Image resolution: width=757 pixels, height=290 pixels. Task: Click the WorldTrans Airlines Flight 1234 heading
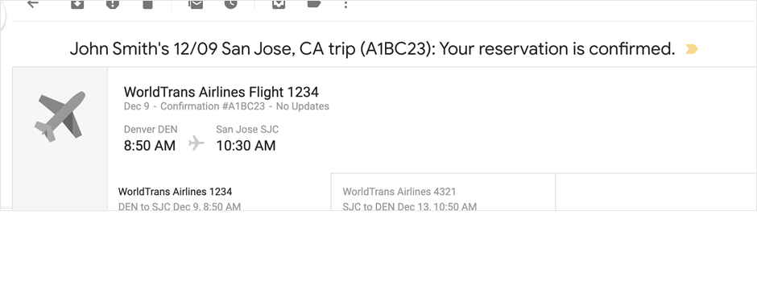click(x=221, y=92)
